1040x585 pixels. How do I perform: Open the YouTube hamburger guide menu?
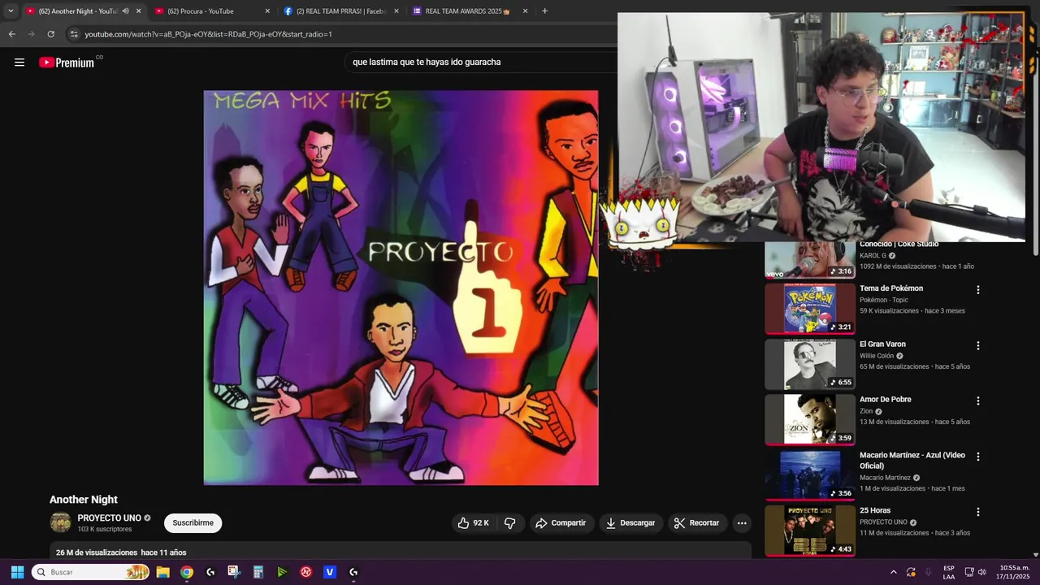19,63
